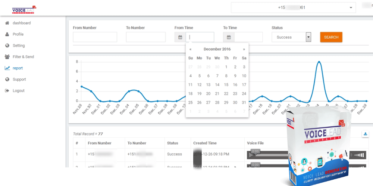Open report in sidebar

pos(18,68)
